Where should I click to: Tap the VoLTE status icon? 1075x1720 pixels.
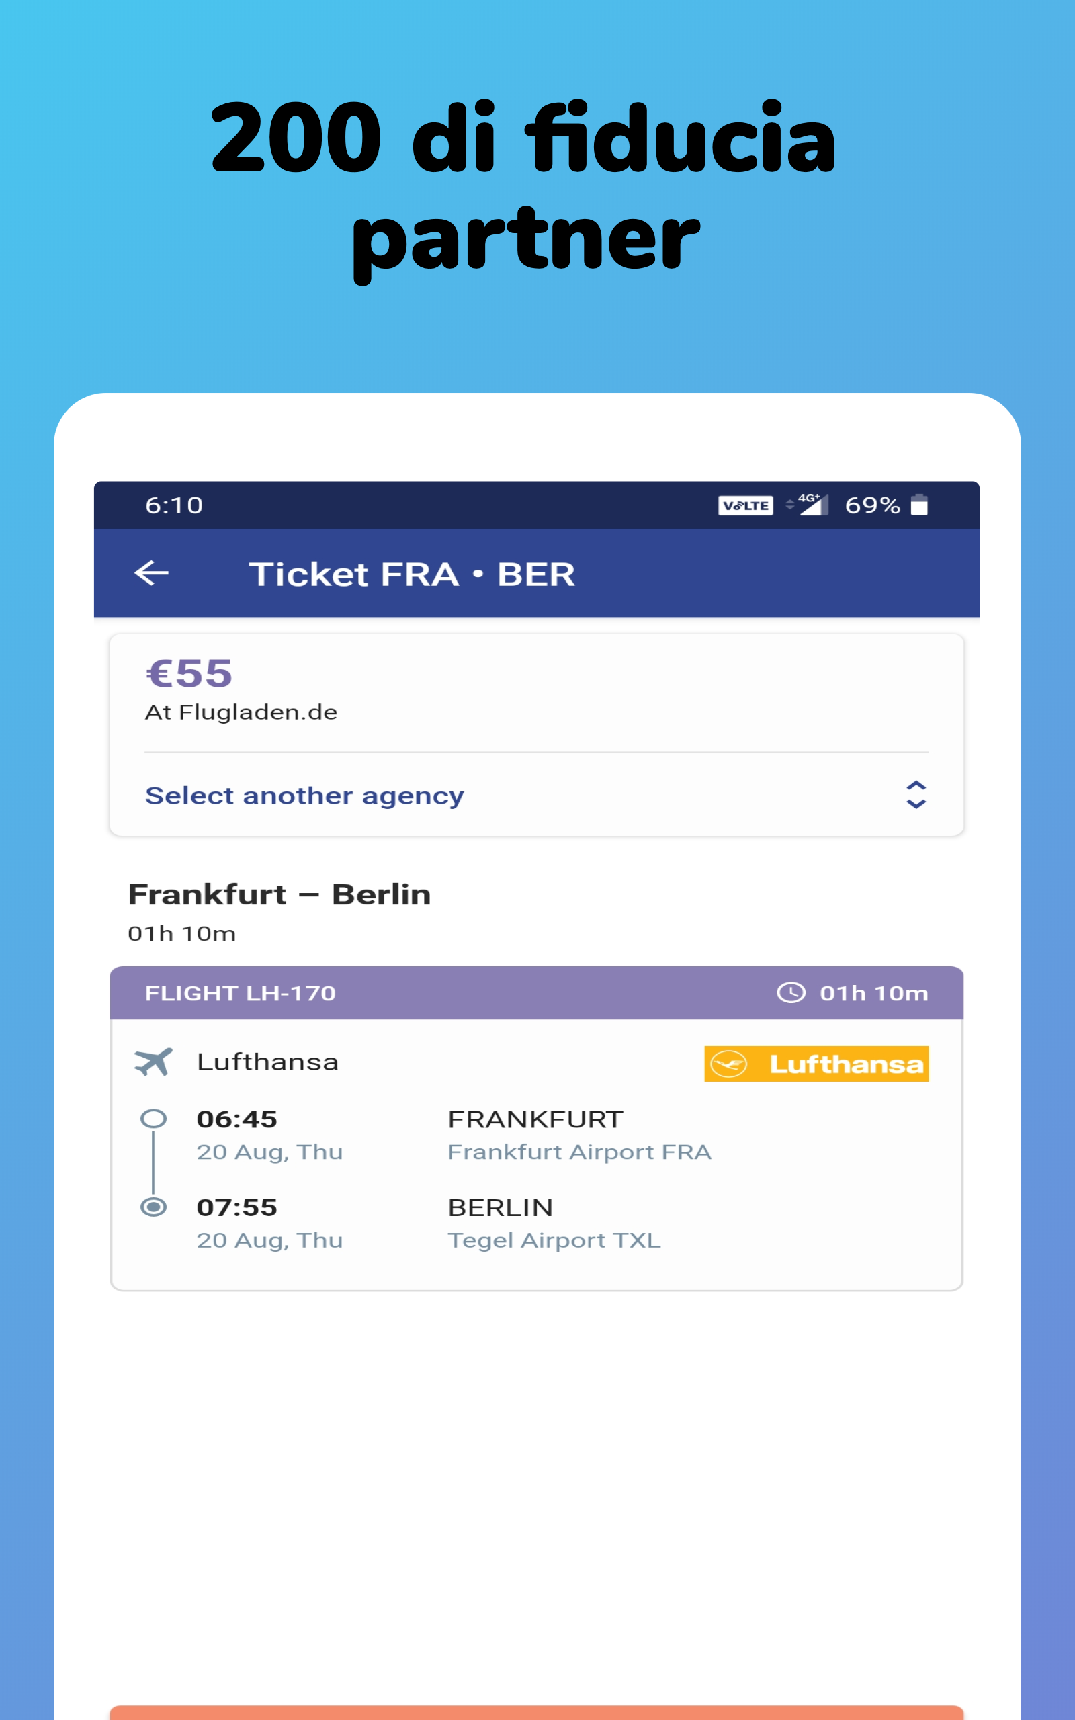[x=745, y=505]
